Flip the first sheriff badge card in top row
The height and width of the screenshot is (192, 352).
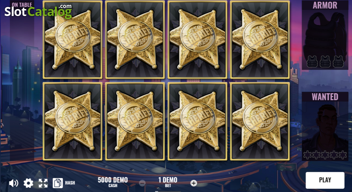pyautogui.click(x=72, y=39)
